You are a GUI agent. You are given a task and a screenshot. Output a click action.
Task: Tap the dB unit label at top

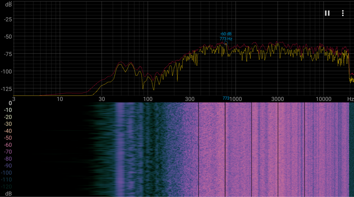pos(8,5)
